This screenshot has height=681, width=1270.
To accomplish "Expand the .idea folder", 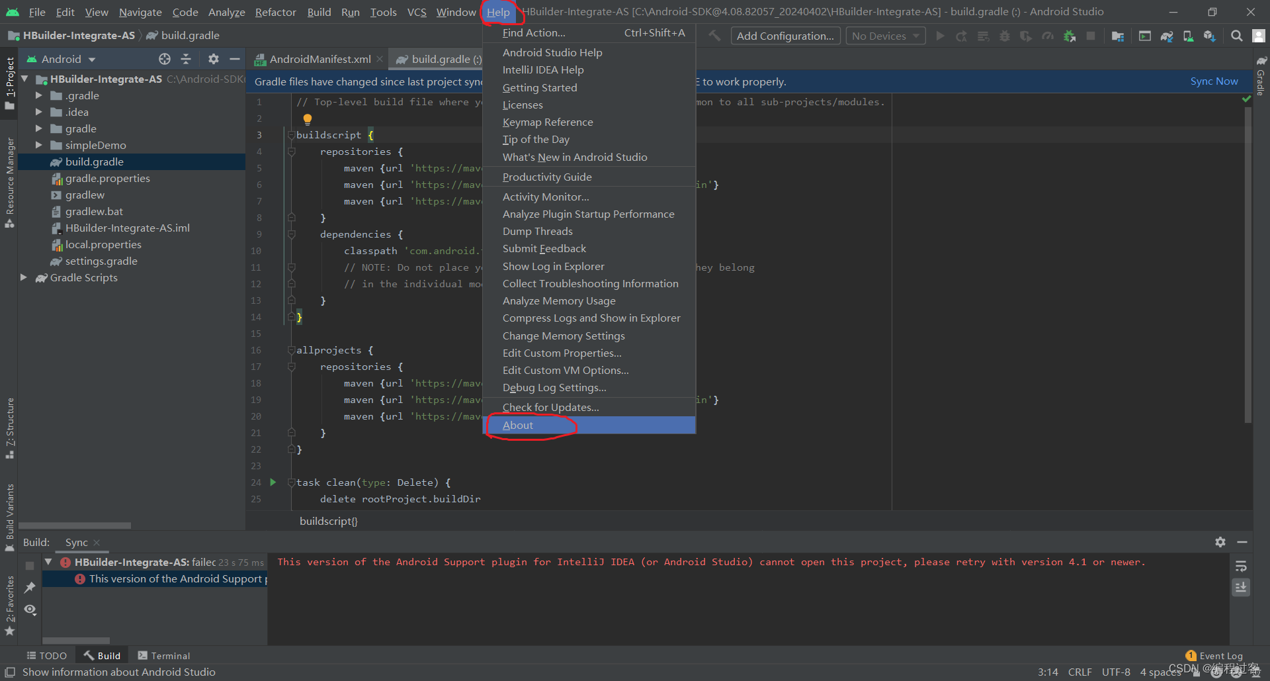I will (38, 112).
